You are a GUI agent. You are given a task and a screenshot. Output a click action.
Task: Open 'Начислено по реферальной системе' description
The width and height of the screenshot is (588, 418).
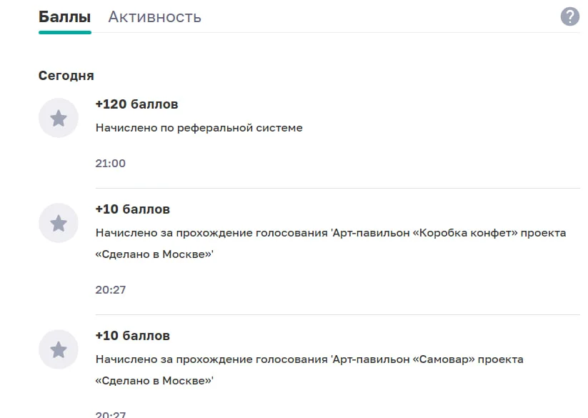199,128
